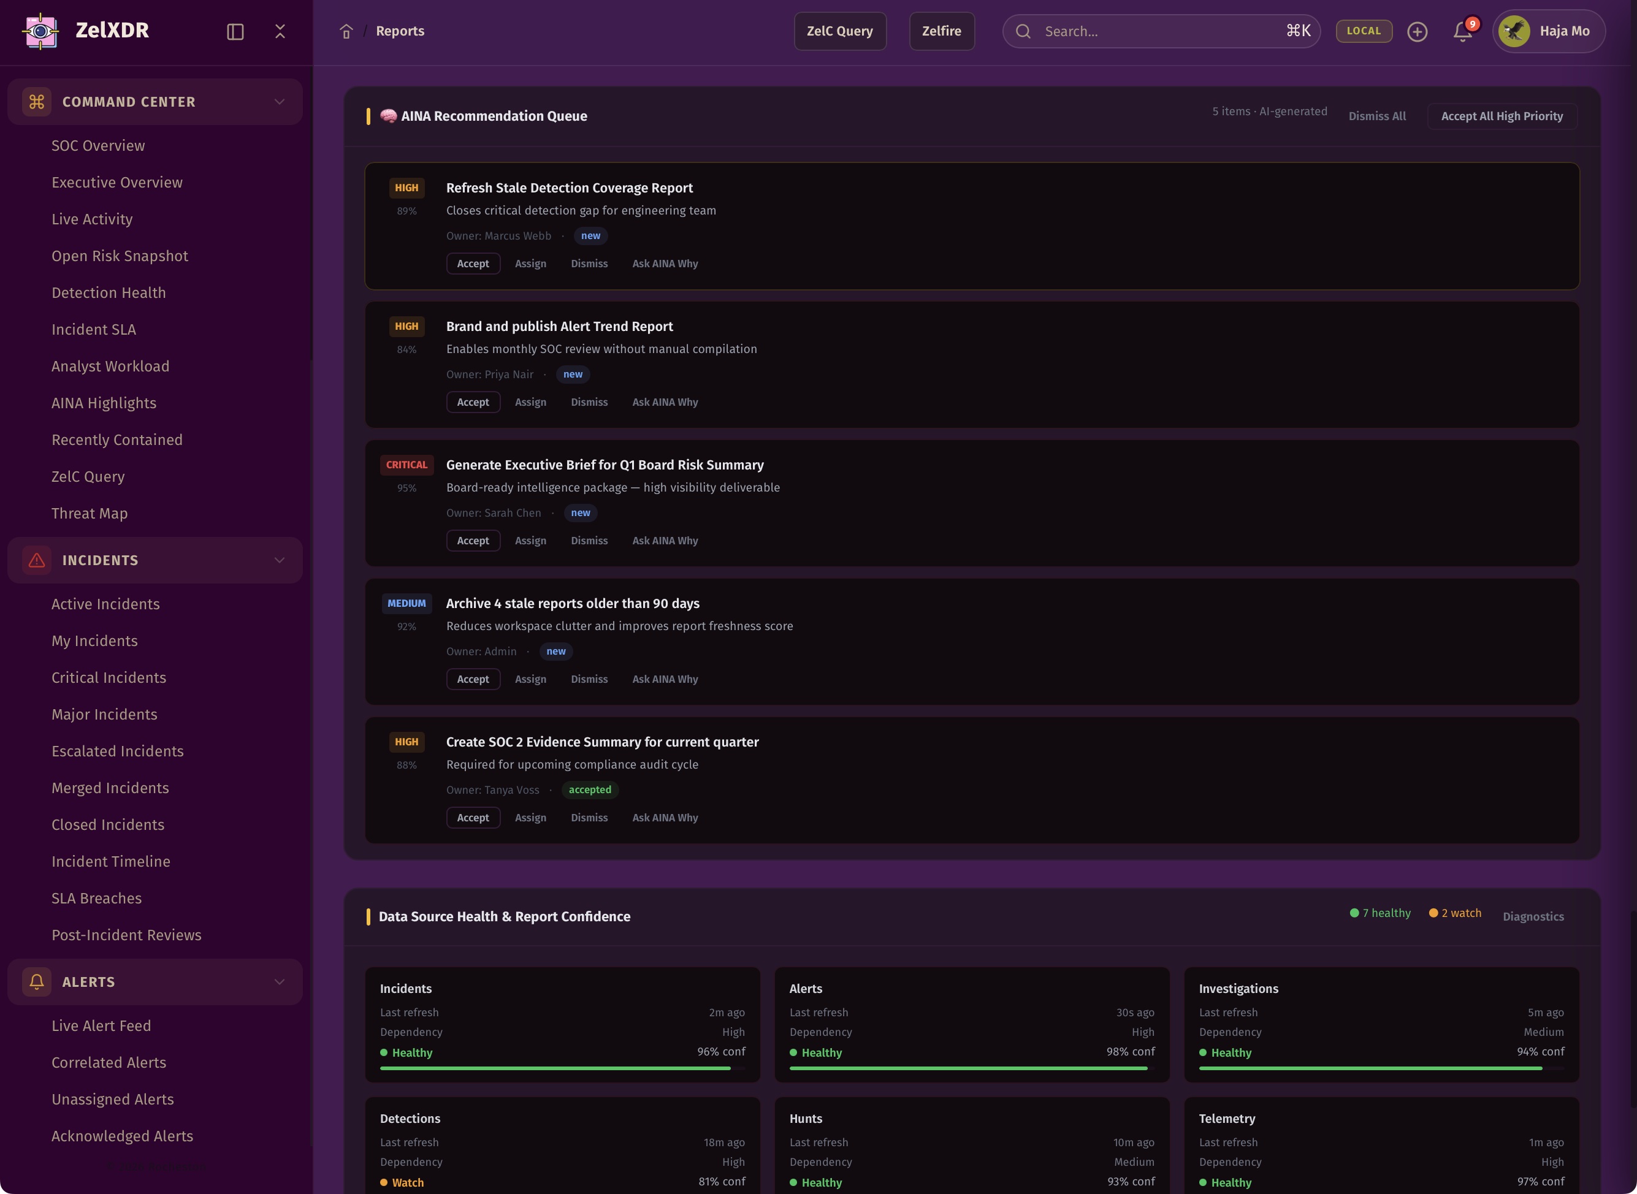1637x1194 pixels.
Task: Toggle the LOCAL environment badge
Action: click(1363, 31)
